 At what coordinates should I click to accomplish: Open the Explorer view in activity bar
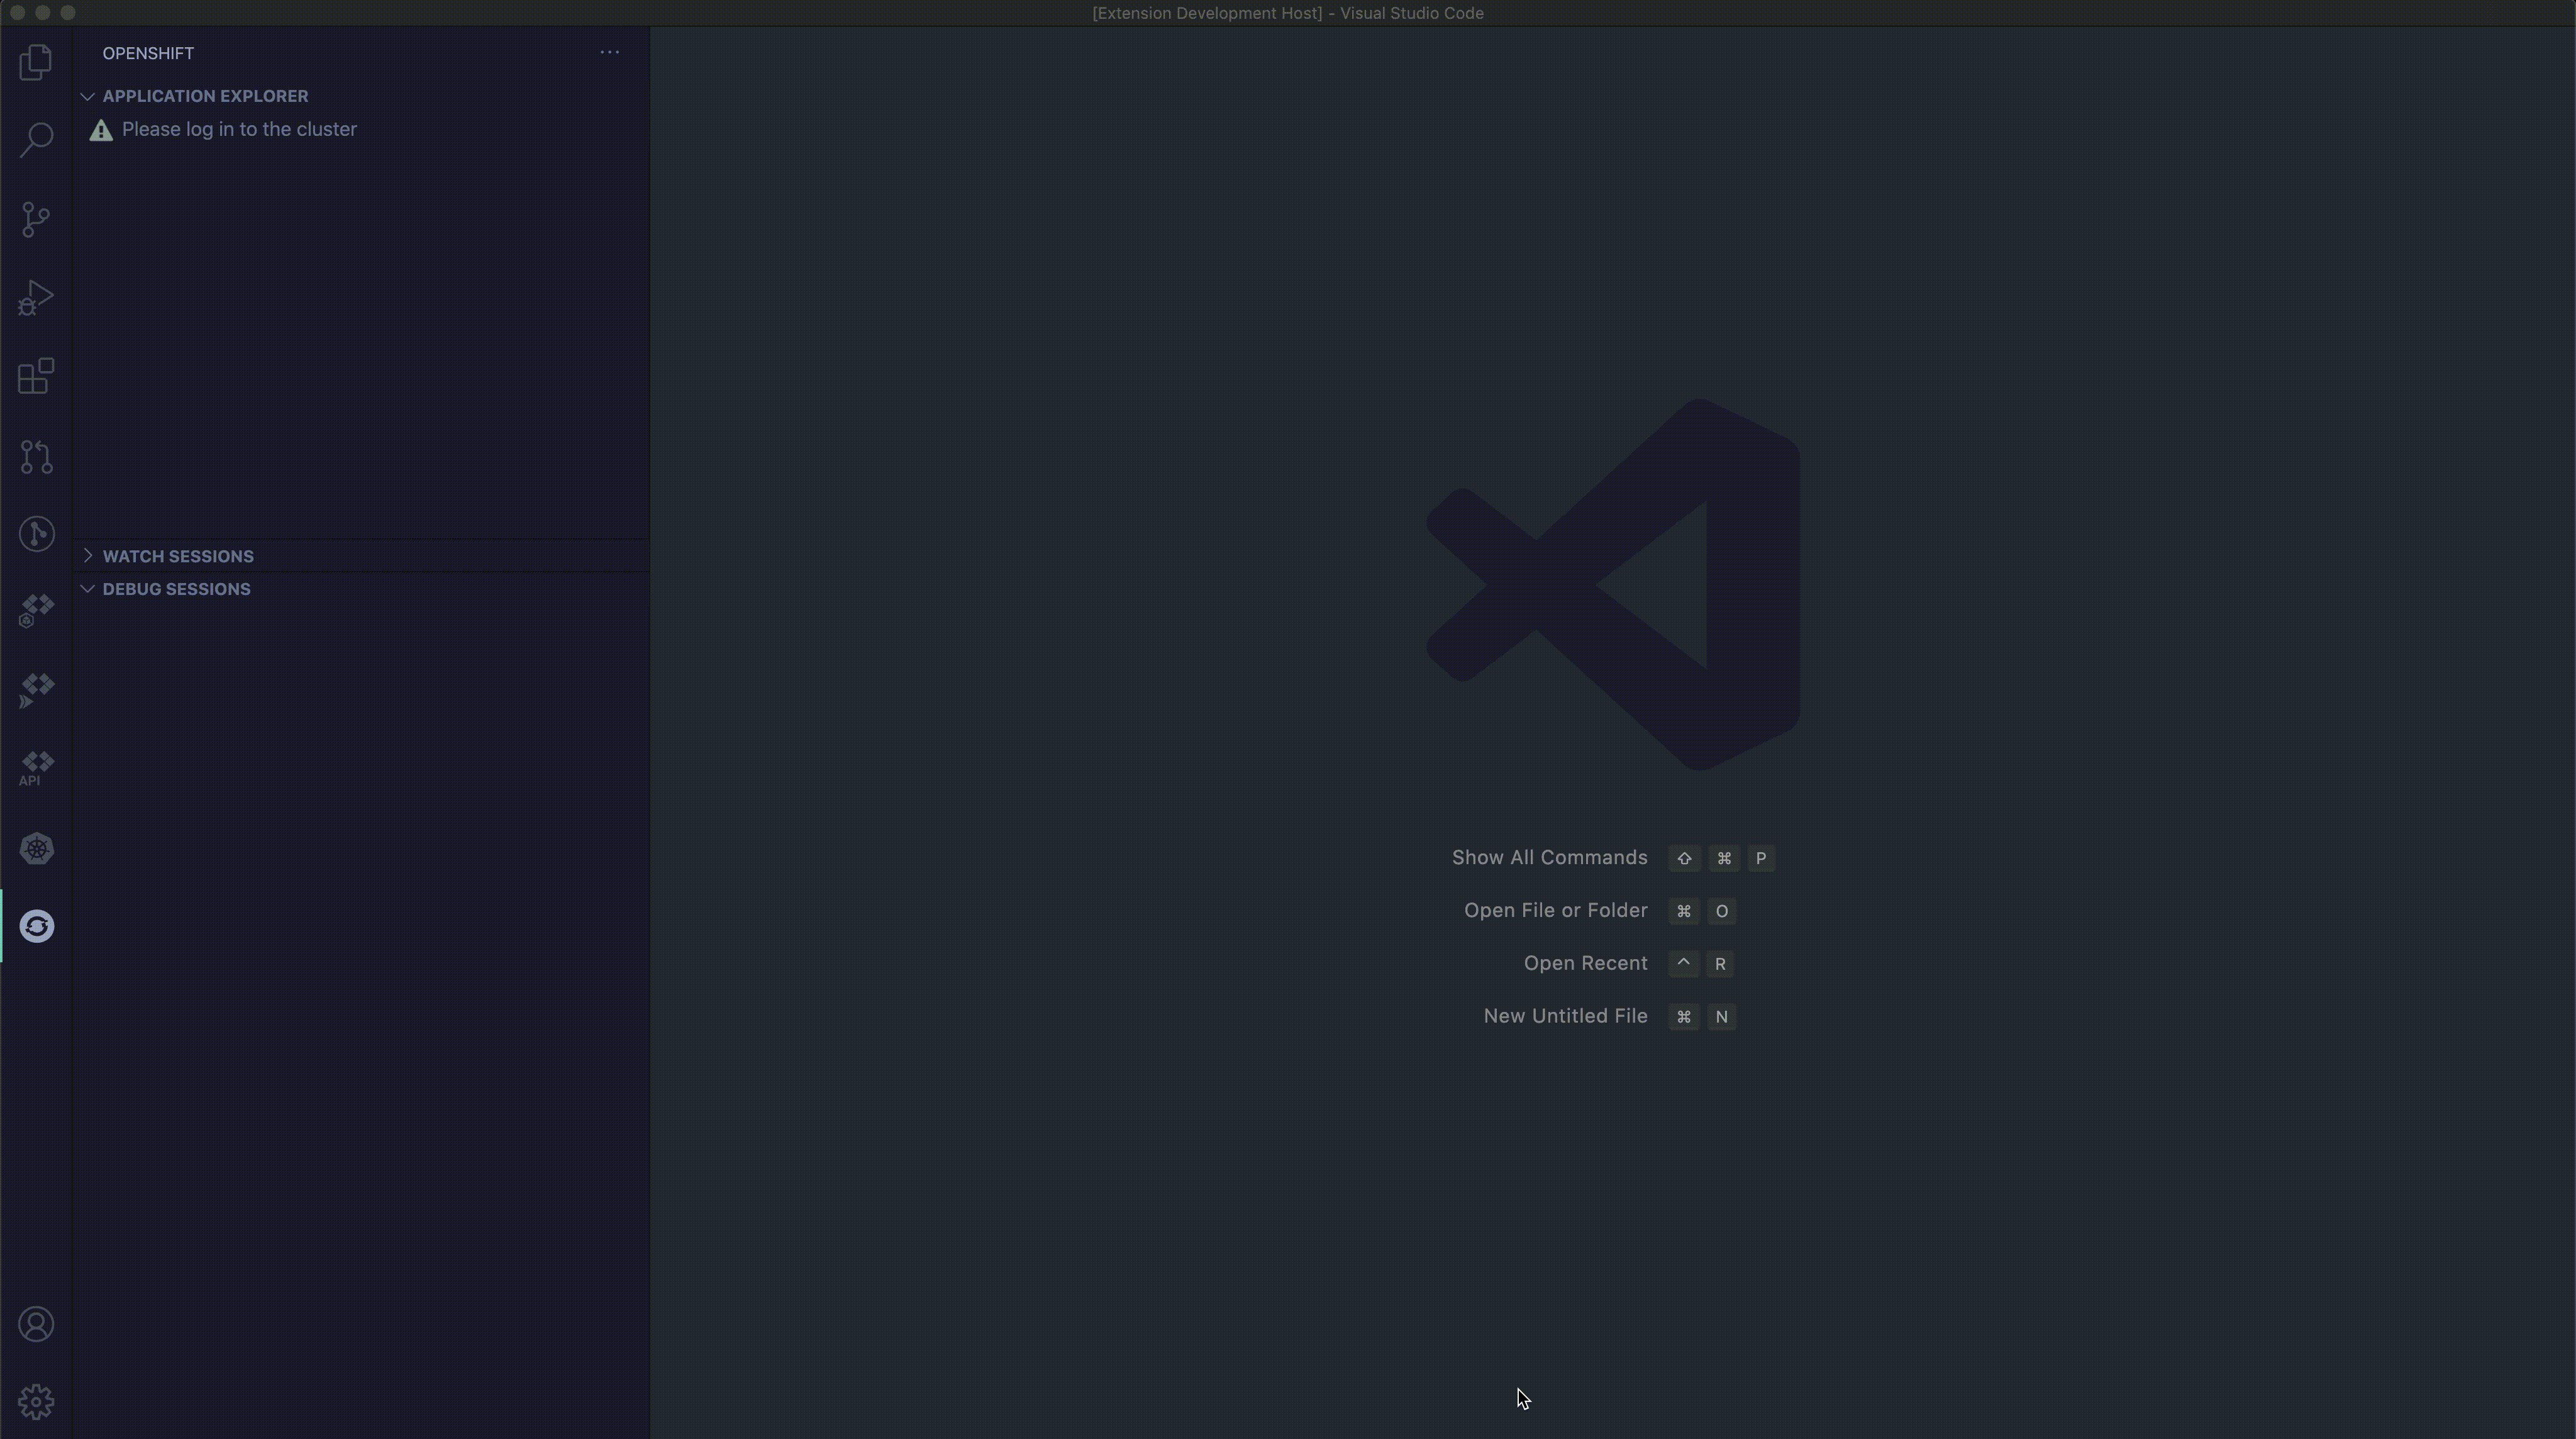tap(36, 62)
